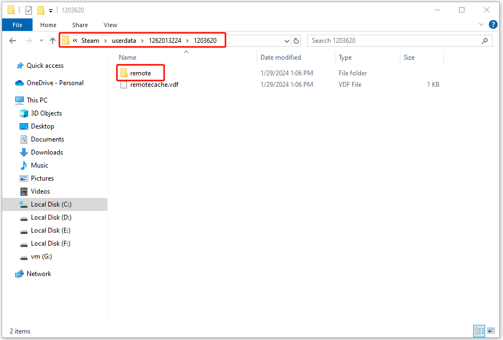Open File Explorer help
This screenshot has width=503, height=340.
pos(492,25)
